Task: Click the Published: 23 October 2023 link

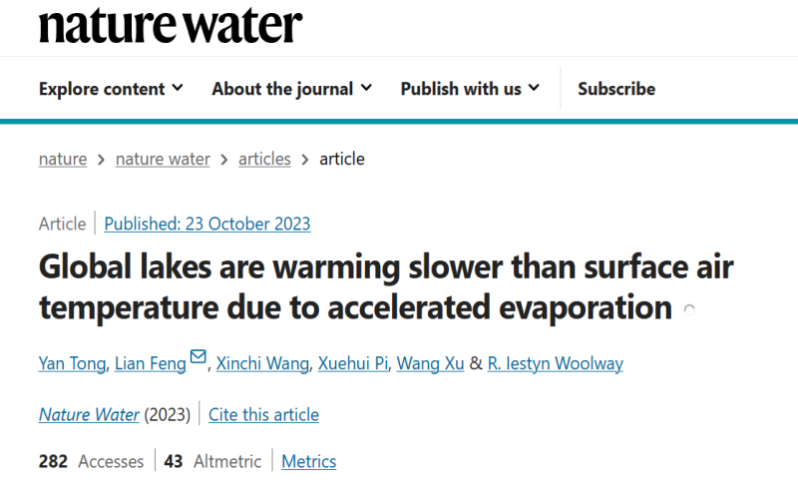Action: point(207,224)
